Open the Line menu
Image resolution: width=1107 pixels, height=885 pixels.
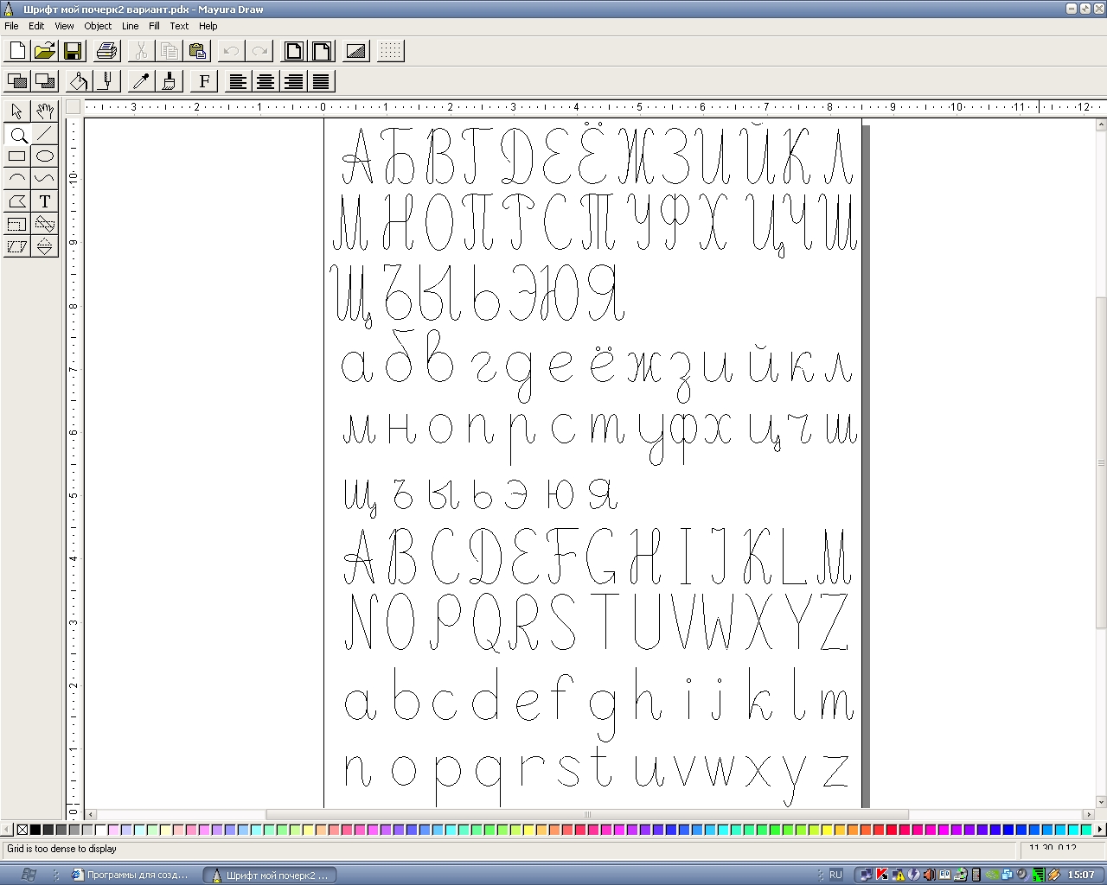131,26
